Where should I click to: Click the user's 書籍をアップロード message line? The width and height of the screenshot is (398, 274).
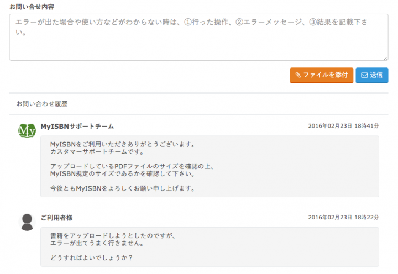[x=112, y=236]
